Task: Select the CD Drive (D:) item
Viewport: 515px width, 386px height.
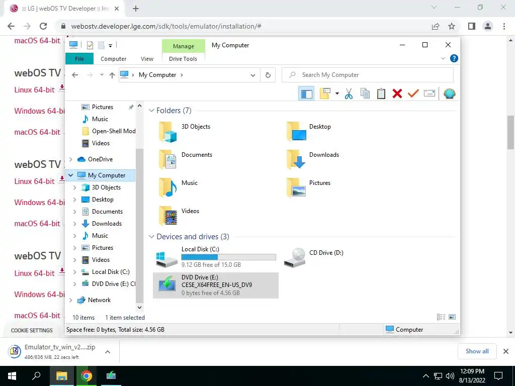Action: [x=315, y=257]
